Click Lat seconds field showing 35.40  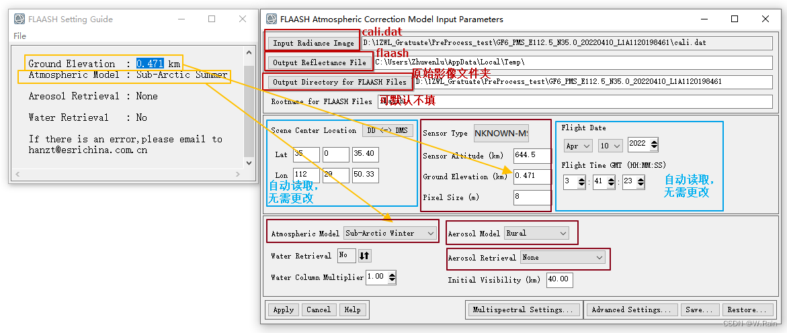click(x=365, y=154)
